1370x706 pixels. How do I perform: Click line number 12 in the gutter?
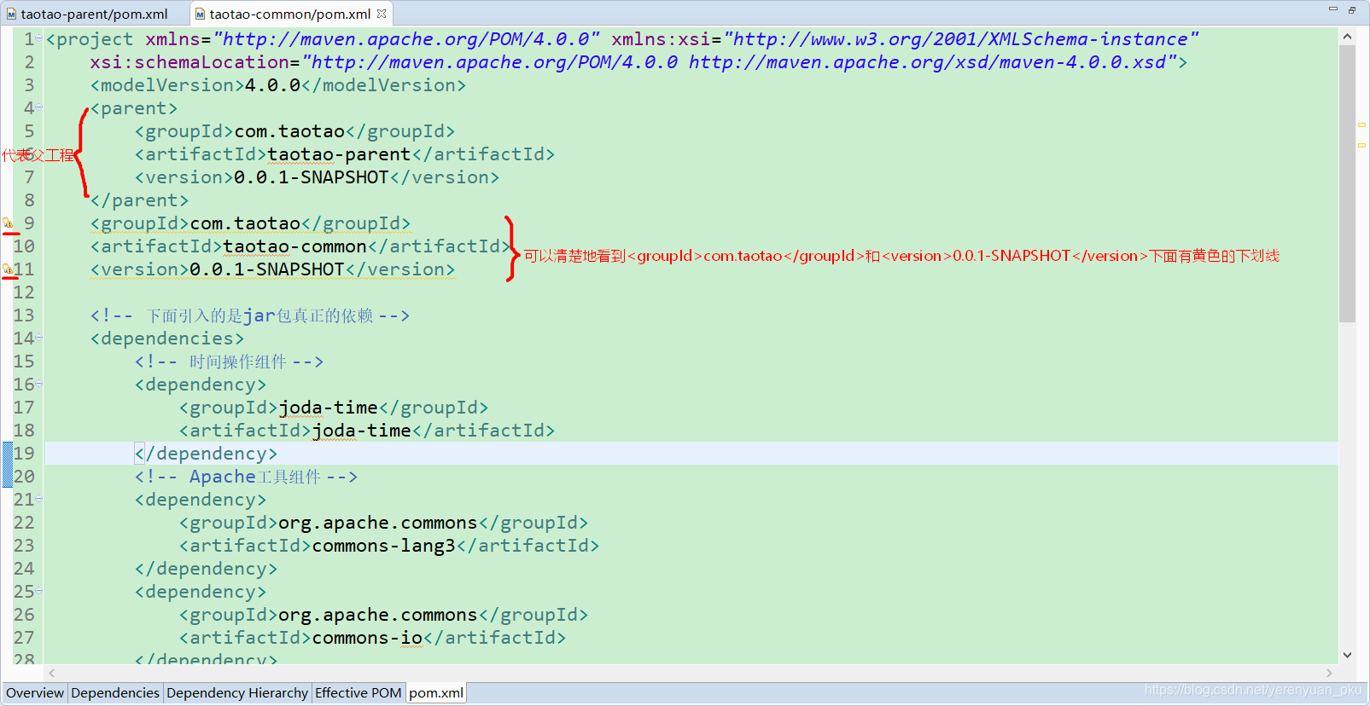click(x=24, y=292)
